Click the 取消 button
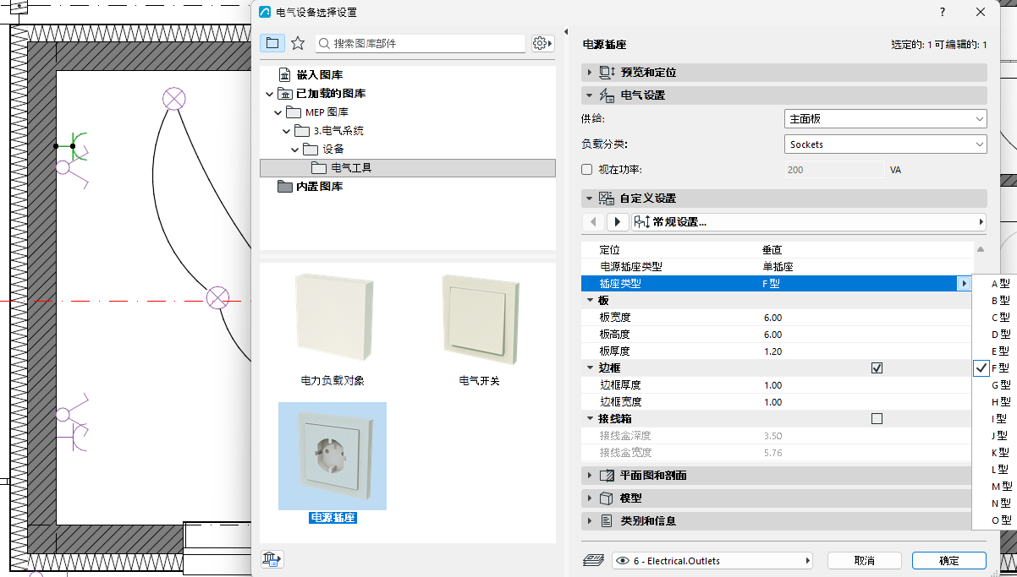The height and width of the screenshot is (577, 1017). (864, 560)
